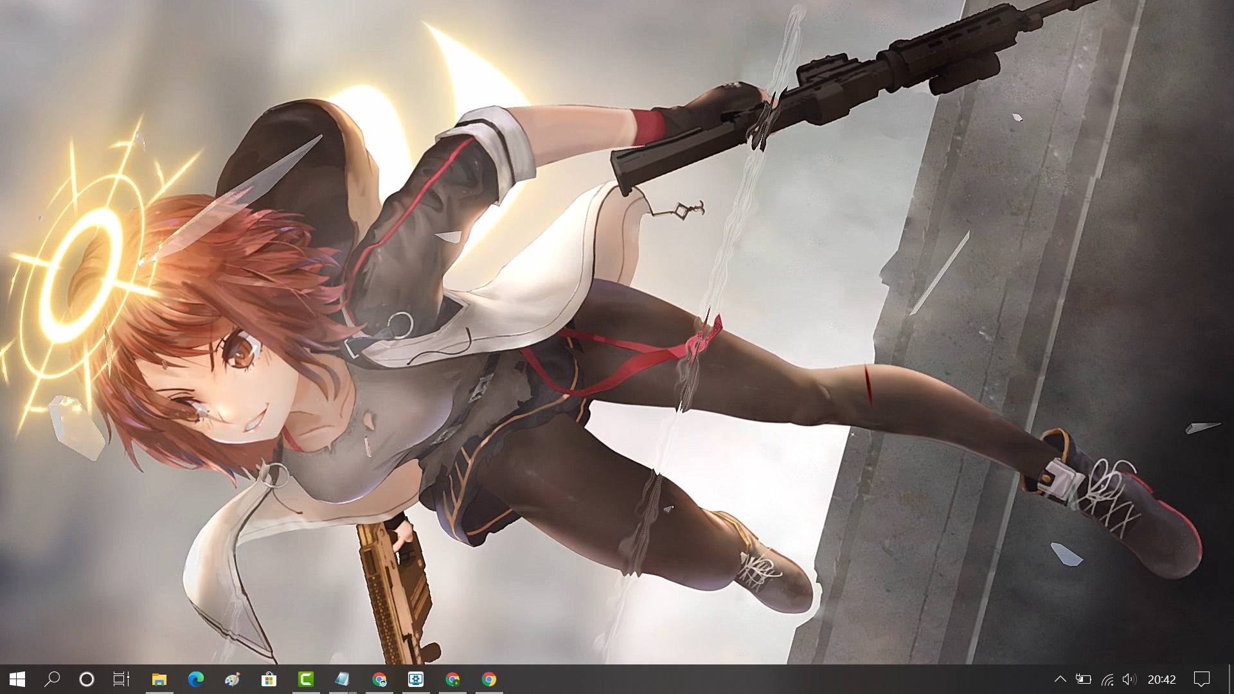Open Windows Search
Screen dimensions: 1234x694
pyautogui.click(x=53, y=679)
